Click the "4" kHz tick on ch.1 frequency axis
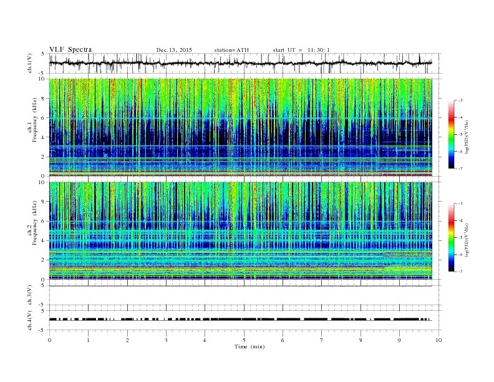The image size is (494, 382). pyautogui.click(x=43, y=137)
